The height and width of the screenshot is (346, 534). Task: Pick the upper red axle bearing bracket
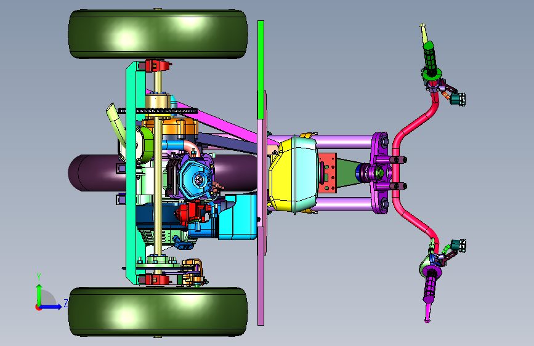point(156,65)
